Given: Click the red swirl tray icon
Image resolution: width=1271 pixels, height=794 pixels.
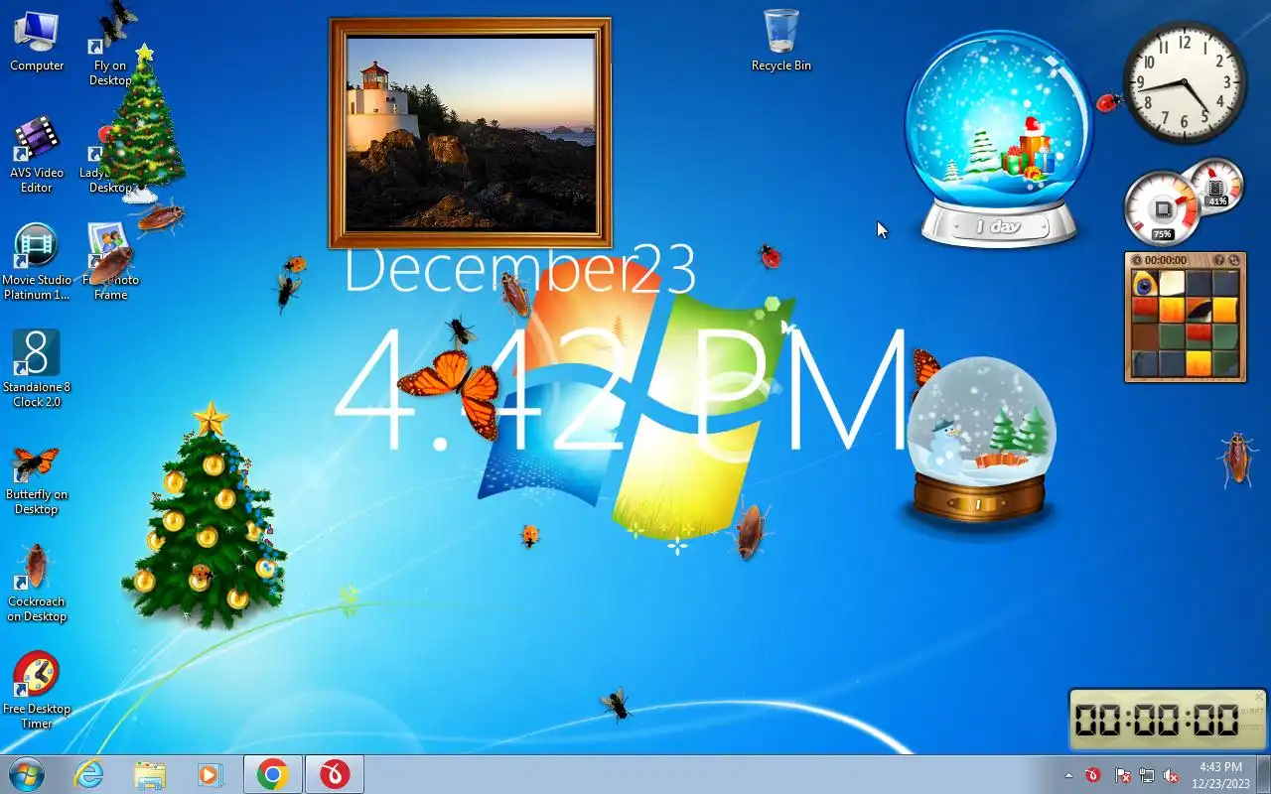Looking at the screenshot, I should pyautogui.click(x=1093, y=775).
